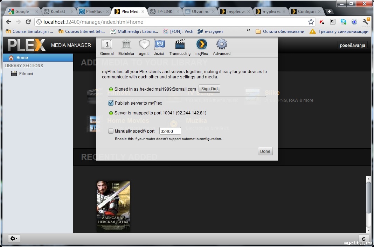
Task: Select Home in the sidebar
Action: 38,58
